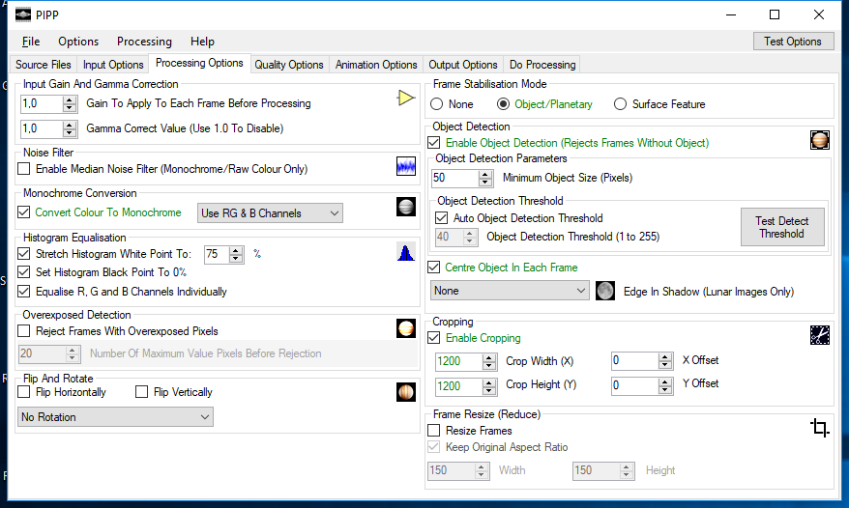849x508 pixels.
Task: Decrease Gamma Correct Value with down arrow
Action: pyautogui.click(x=70, y=133)
